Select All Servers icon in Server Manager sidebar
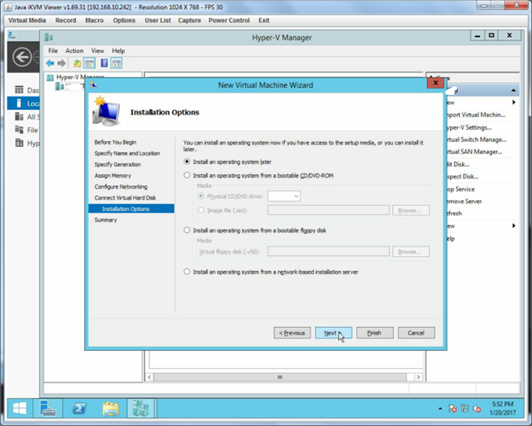This screenshot has width=532, height=426. pos(19,116)
